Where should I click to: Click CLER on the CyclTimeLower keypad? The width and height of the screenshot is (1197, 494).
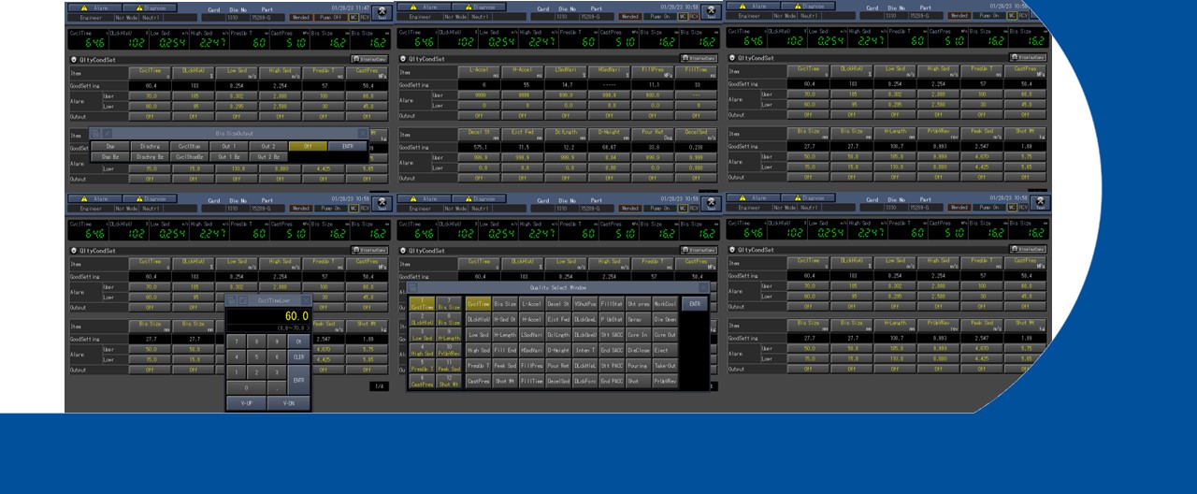[x=298, y=357]
